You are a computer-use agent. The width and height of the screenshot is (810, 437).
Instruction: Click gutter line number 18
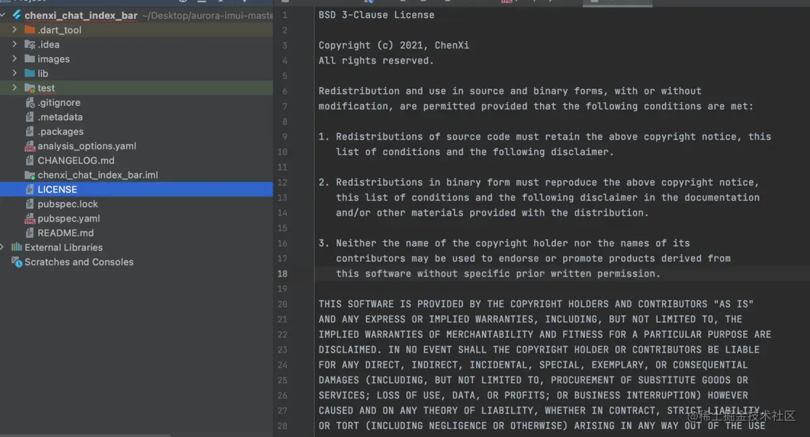click(282, 274)
